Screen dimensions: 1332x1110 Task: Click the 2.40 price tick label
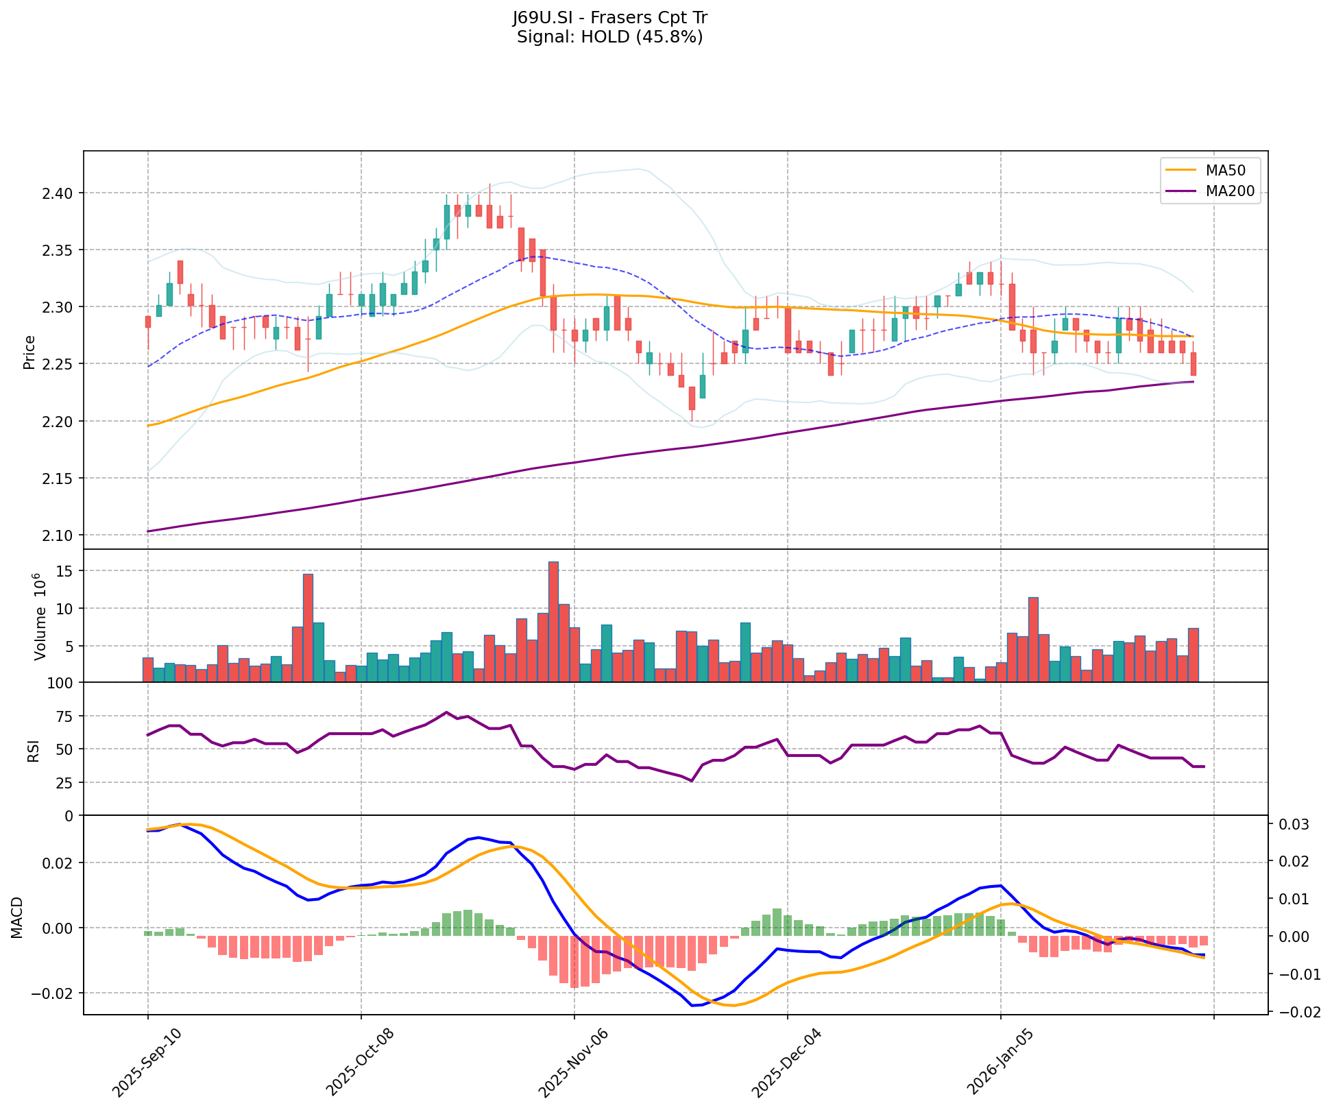point(58,193)
